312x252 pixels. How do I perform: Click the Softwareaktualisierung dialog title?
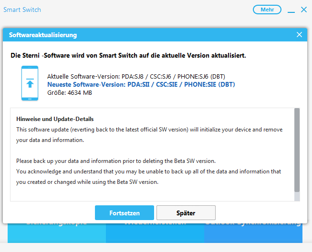coord(43,35)
